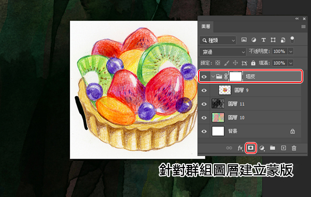Select the 圖層 10 layer thumbnail
The height and width of the screenshot is (197, 311).
(x=218, y=118)
